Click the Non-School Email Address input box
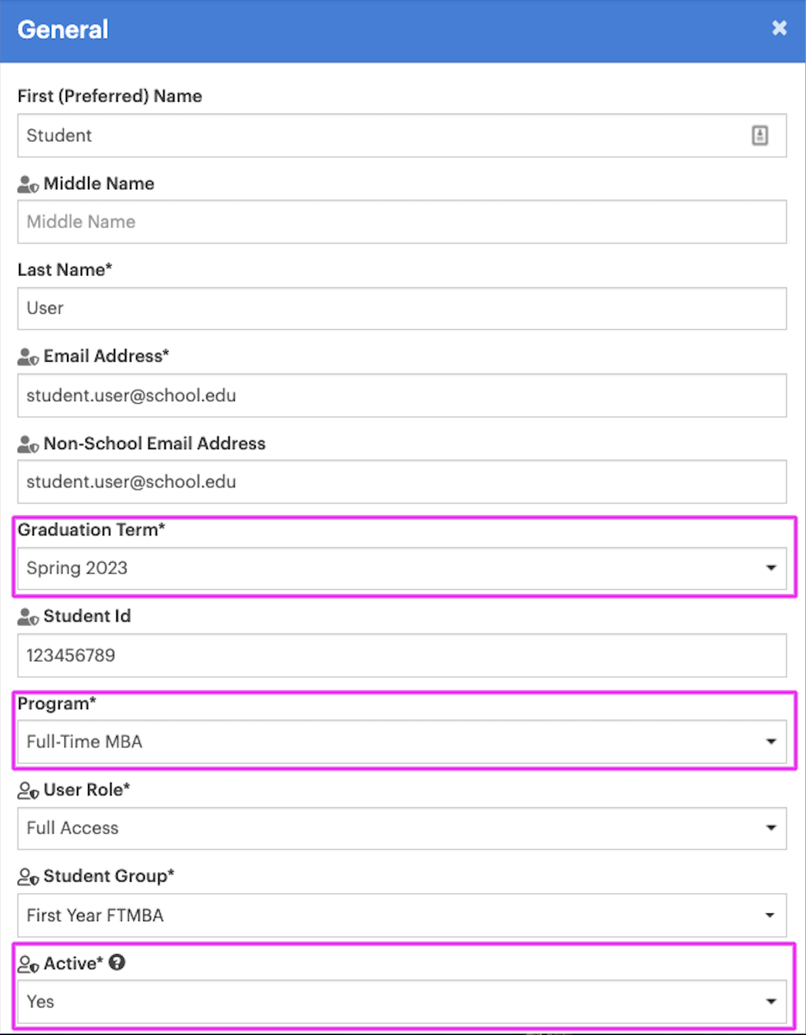Screen dimensions: 806x1035 tap(402, 482)
